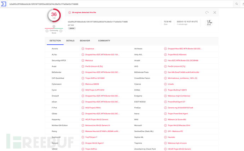Image resolution: width=244 pixels, height=151 pixels.
Task: Click the alert icon in the FireEye row
Action: 165,108
